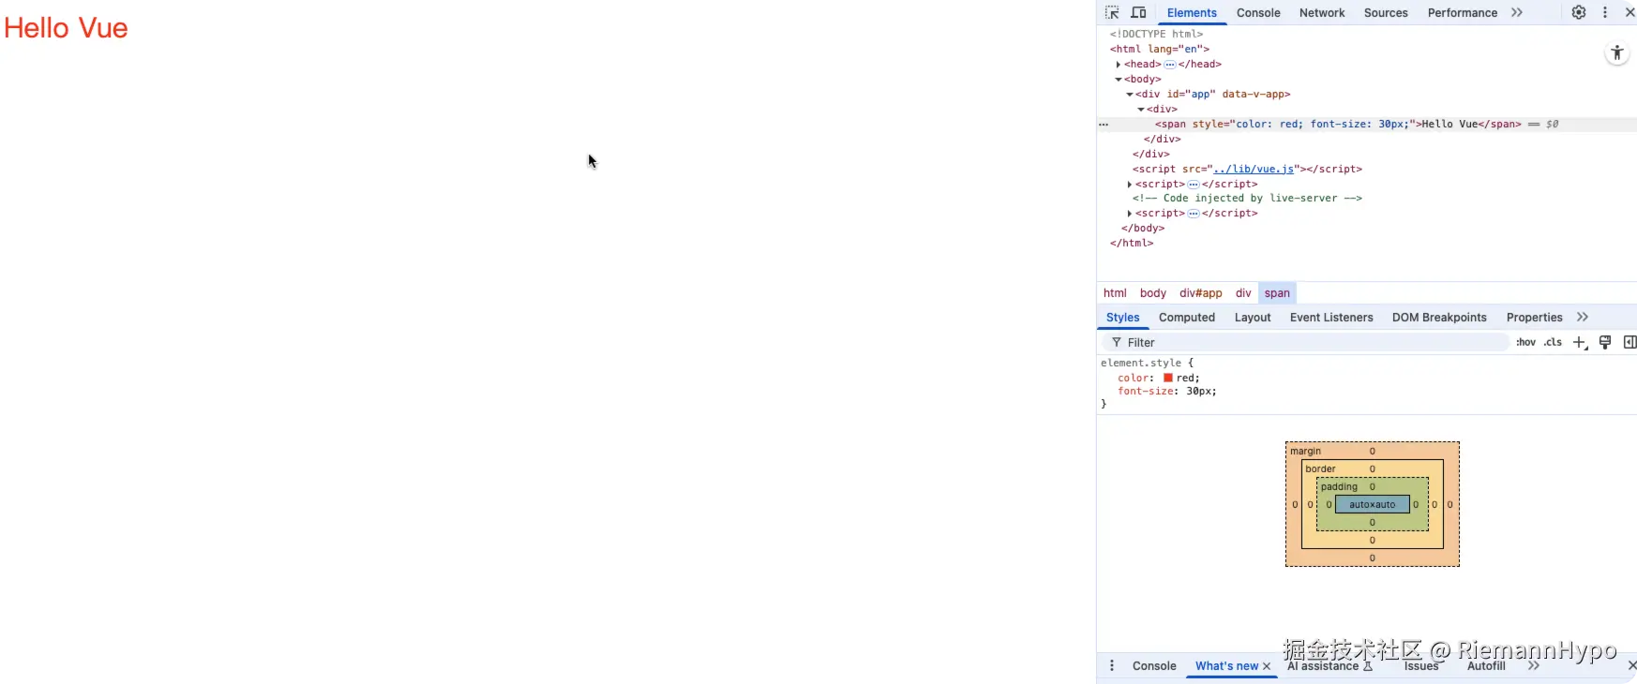Click the row actions ellipsis beside span

pos(1104,124)
